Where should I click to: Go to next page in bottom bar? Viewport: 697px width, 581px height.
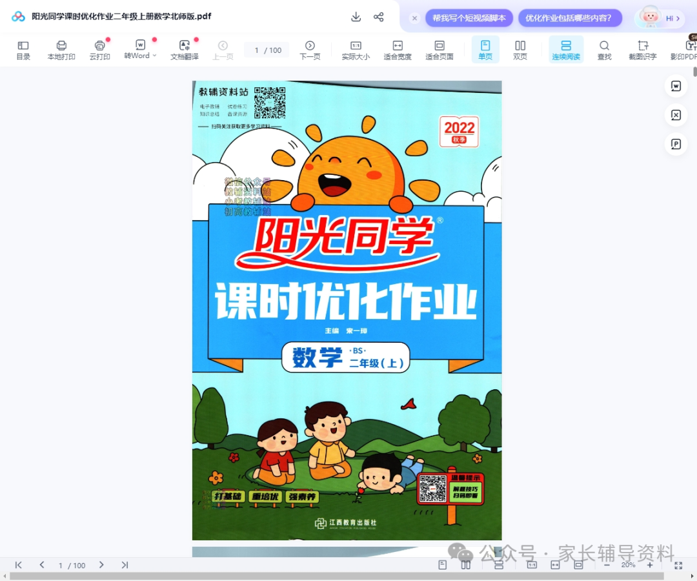point(101,565)
